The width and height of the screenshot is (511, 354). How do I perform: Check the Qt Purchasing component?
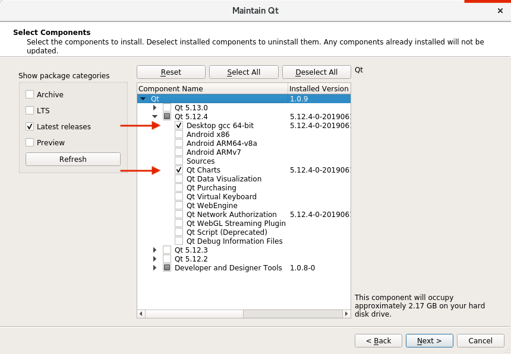(179, 187)
